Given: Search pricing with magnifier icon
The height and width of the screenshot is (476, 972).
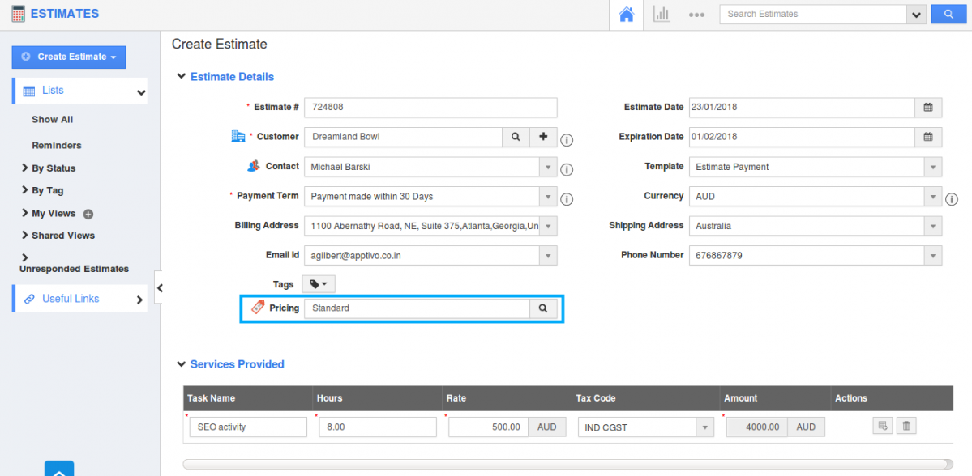Looking at the screenshot, I should coord(543,308).
